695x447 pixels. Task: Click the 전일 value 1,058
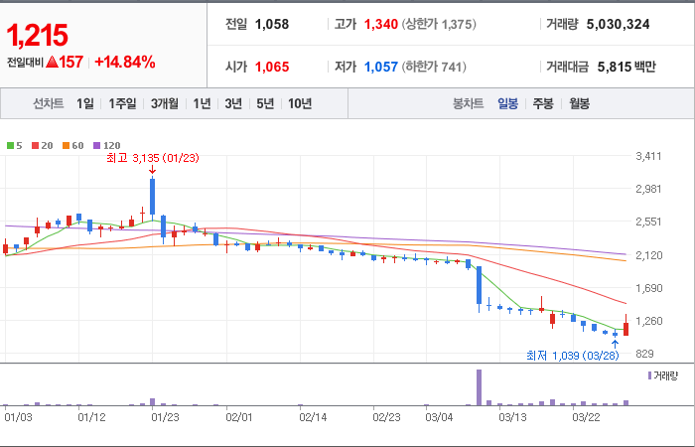[x=272, y=24]
